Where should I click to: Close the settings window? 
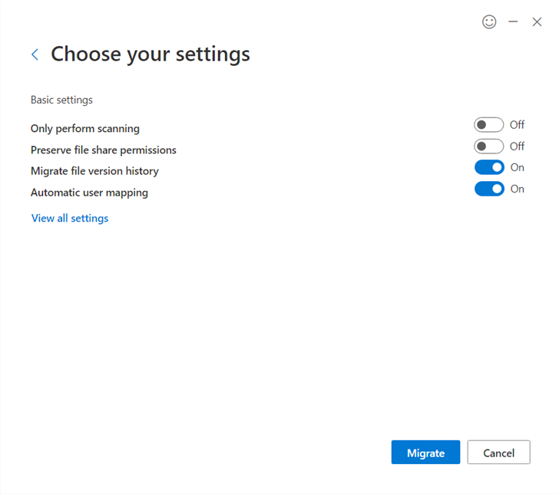537,21
